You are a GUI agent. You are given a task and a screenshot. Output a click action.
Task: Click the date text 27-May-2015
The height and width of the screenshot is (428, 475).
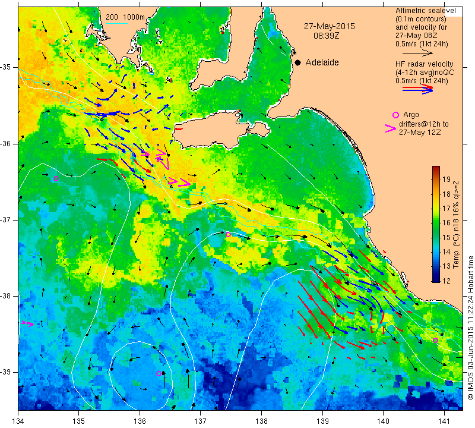coord(330,26)
